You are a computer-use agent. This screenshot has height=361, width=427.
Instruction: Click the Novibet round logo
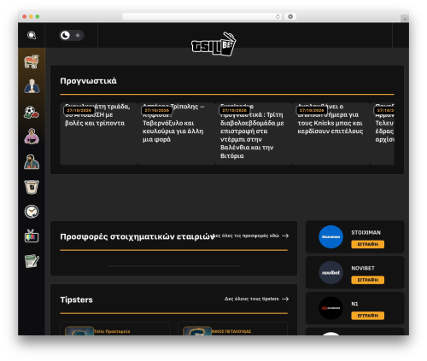coord(330,272)
